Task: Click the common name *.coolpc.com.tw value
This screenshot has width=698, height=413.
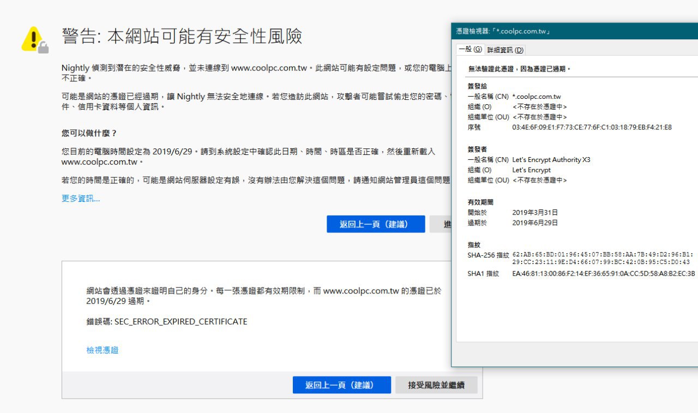Action: click(537, 97)
